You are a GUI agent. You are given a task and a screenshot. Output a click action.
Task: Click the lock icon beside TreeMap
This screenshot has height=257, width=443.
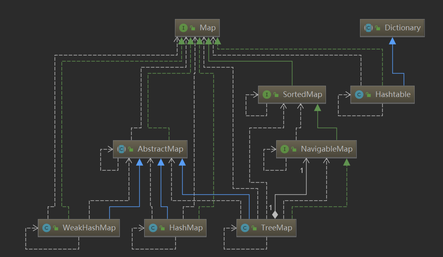click(x=254, y=228)
